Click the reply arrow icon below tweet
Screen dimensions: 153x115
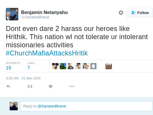tap(8, 86)
